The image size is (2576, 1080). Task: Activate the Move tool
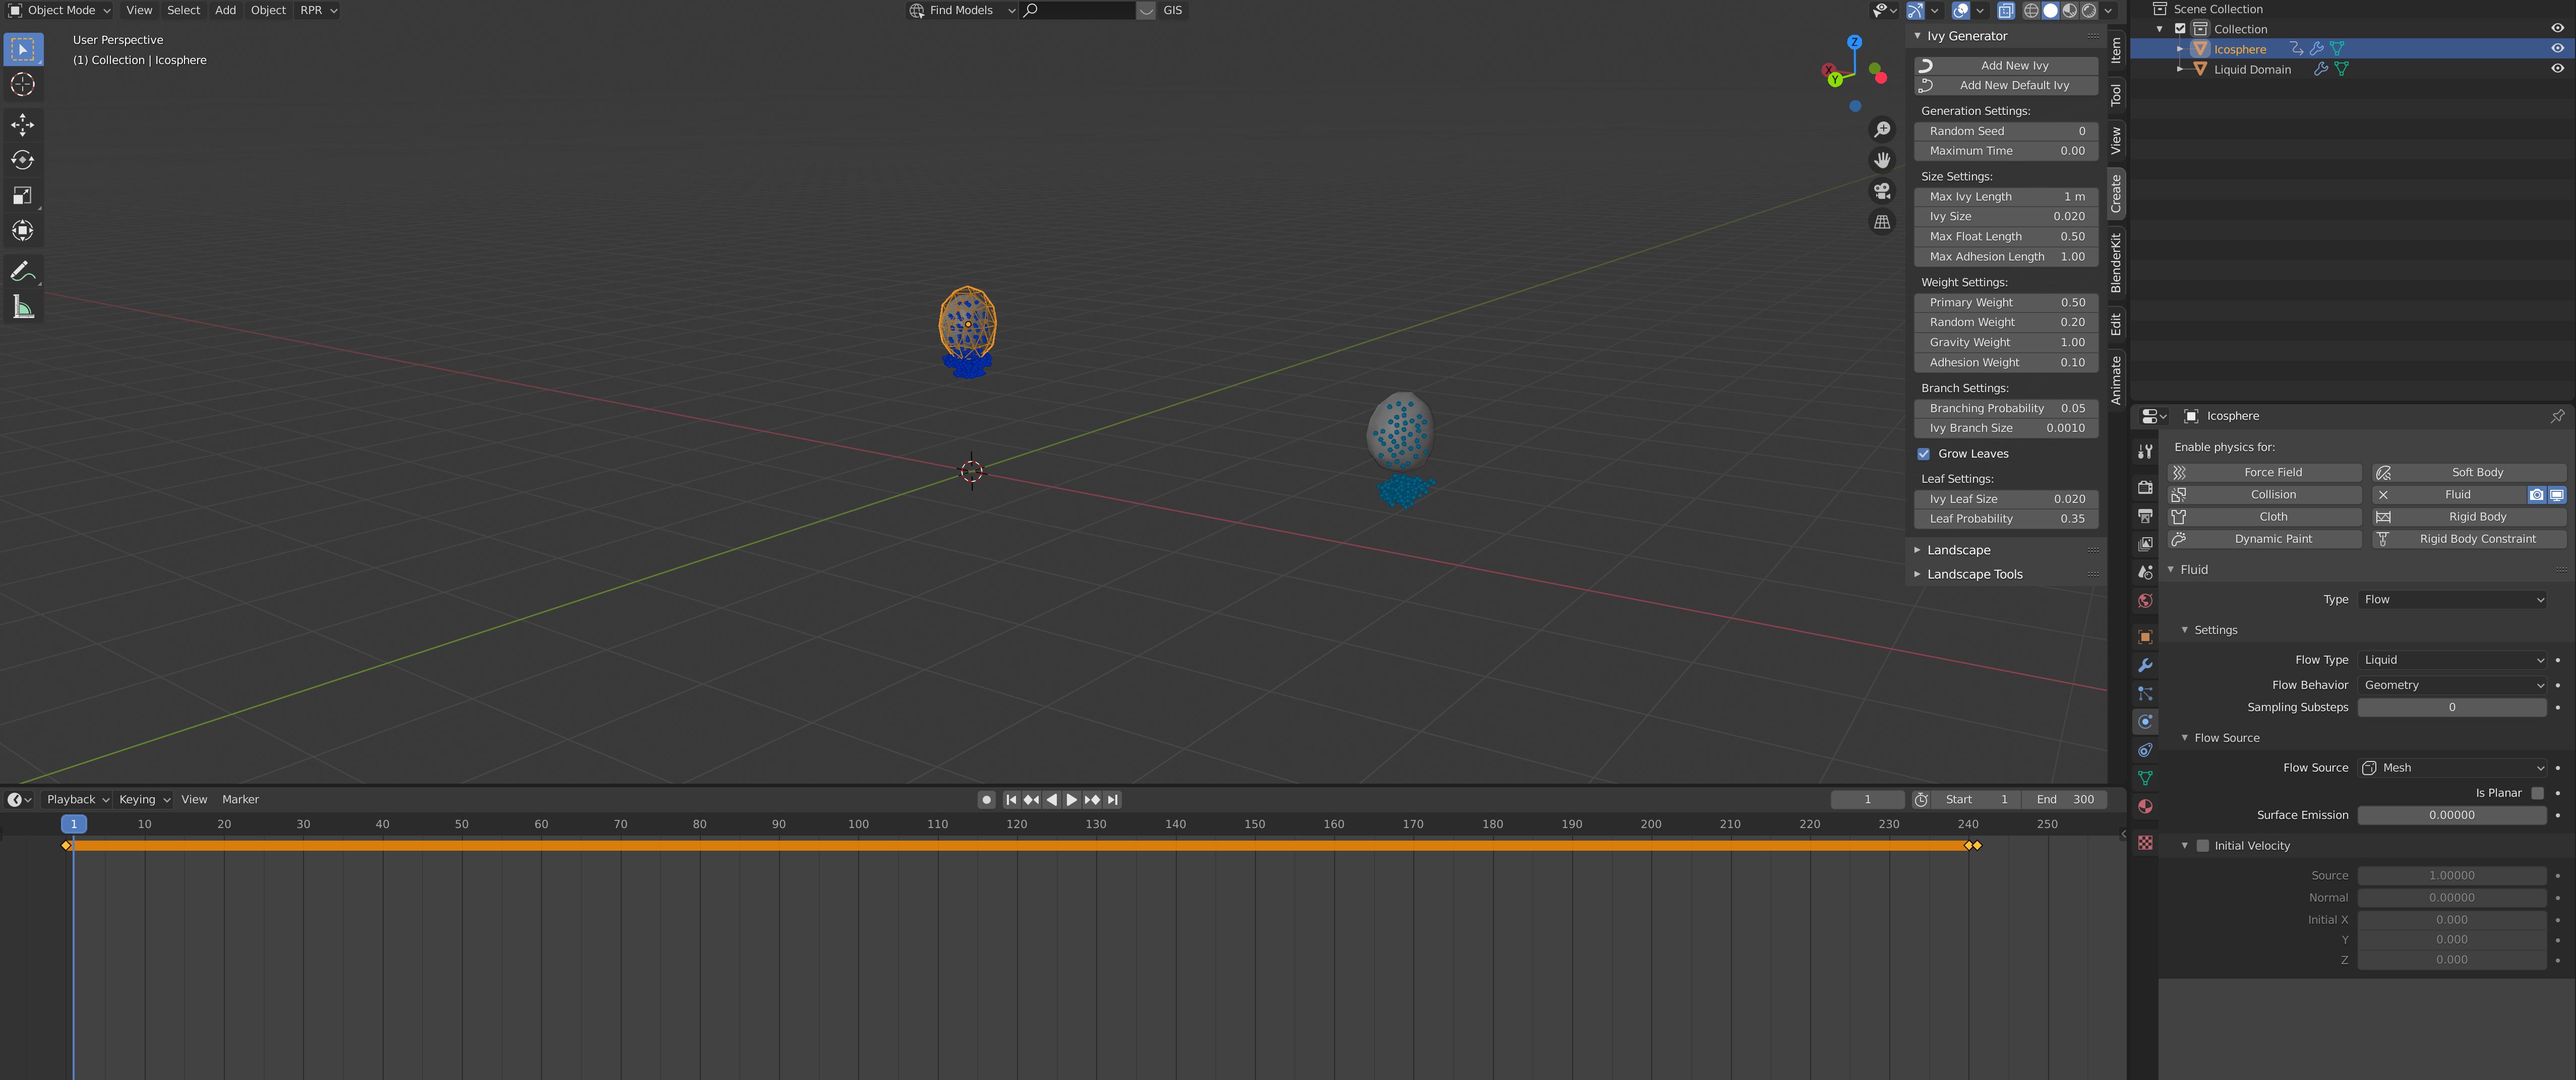click(x=22, y=125)
